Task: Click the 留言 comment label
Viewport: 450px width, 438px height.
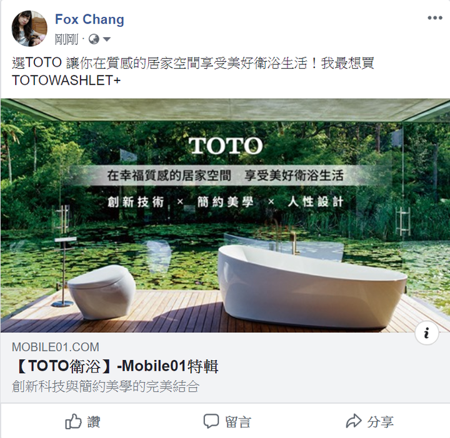Action: point(238,422)
